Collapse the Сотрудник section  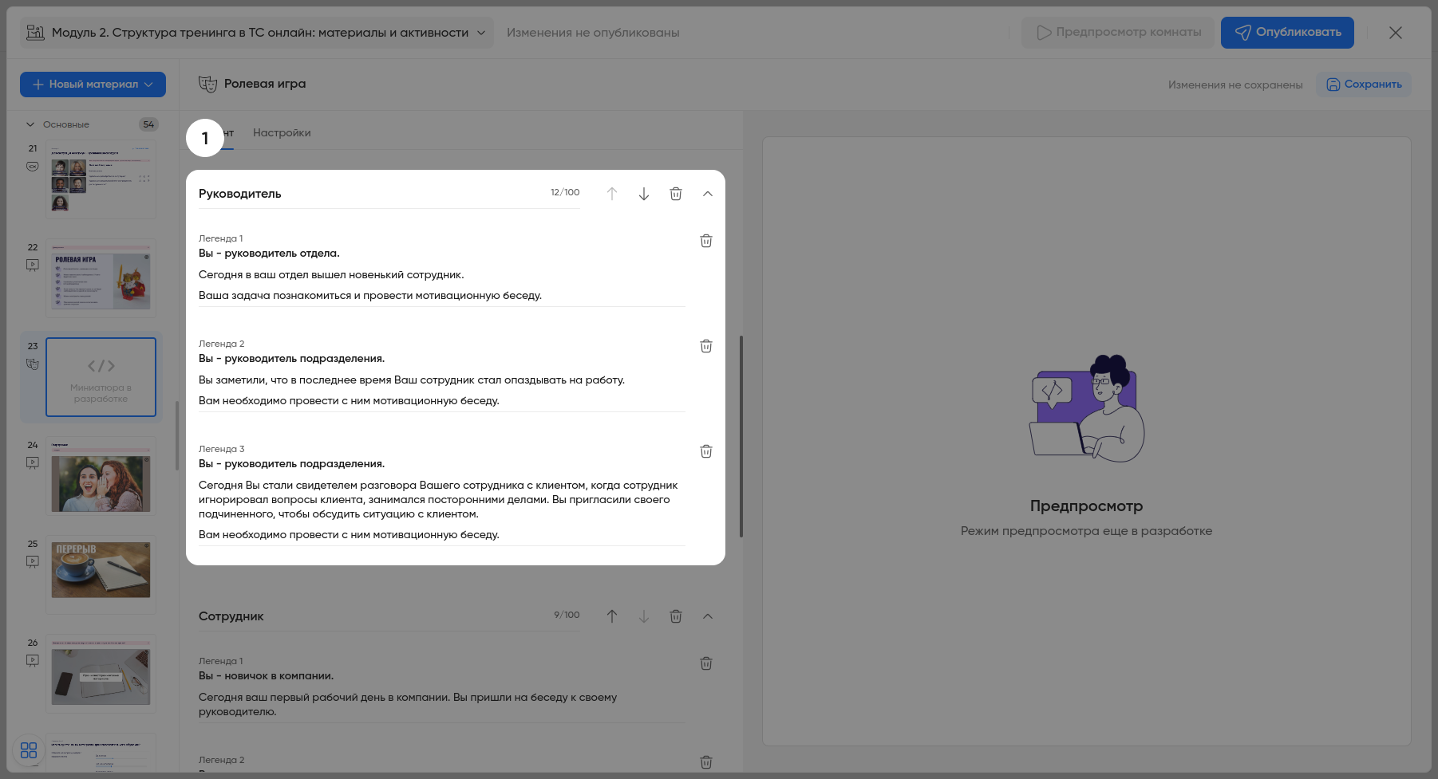(707, 616)
